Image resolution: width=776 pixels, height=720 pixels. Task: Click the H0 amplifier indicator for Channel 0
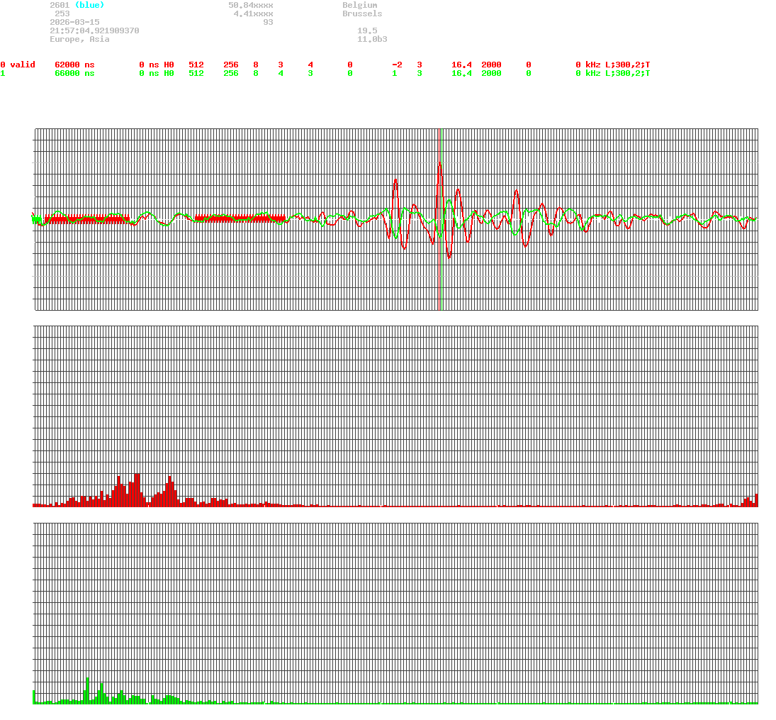[x=168, y=65]
